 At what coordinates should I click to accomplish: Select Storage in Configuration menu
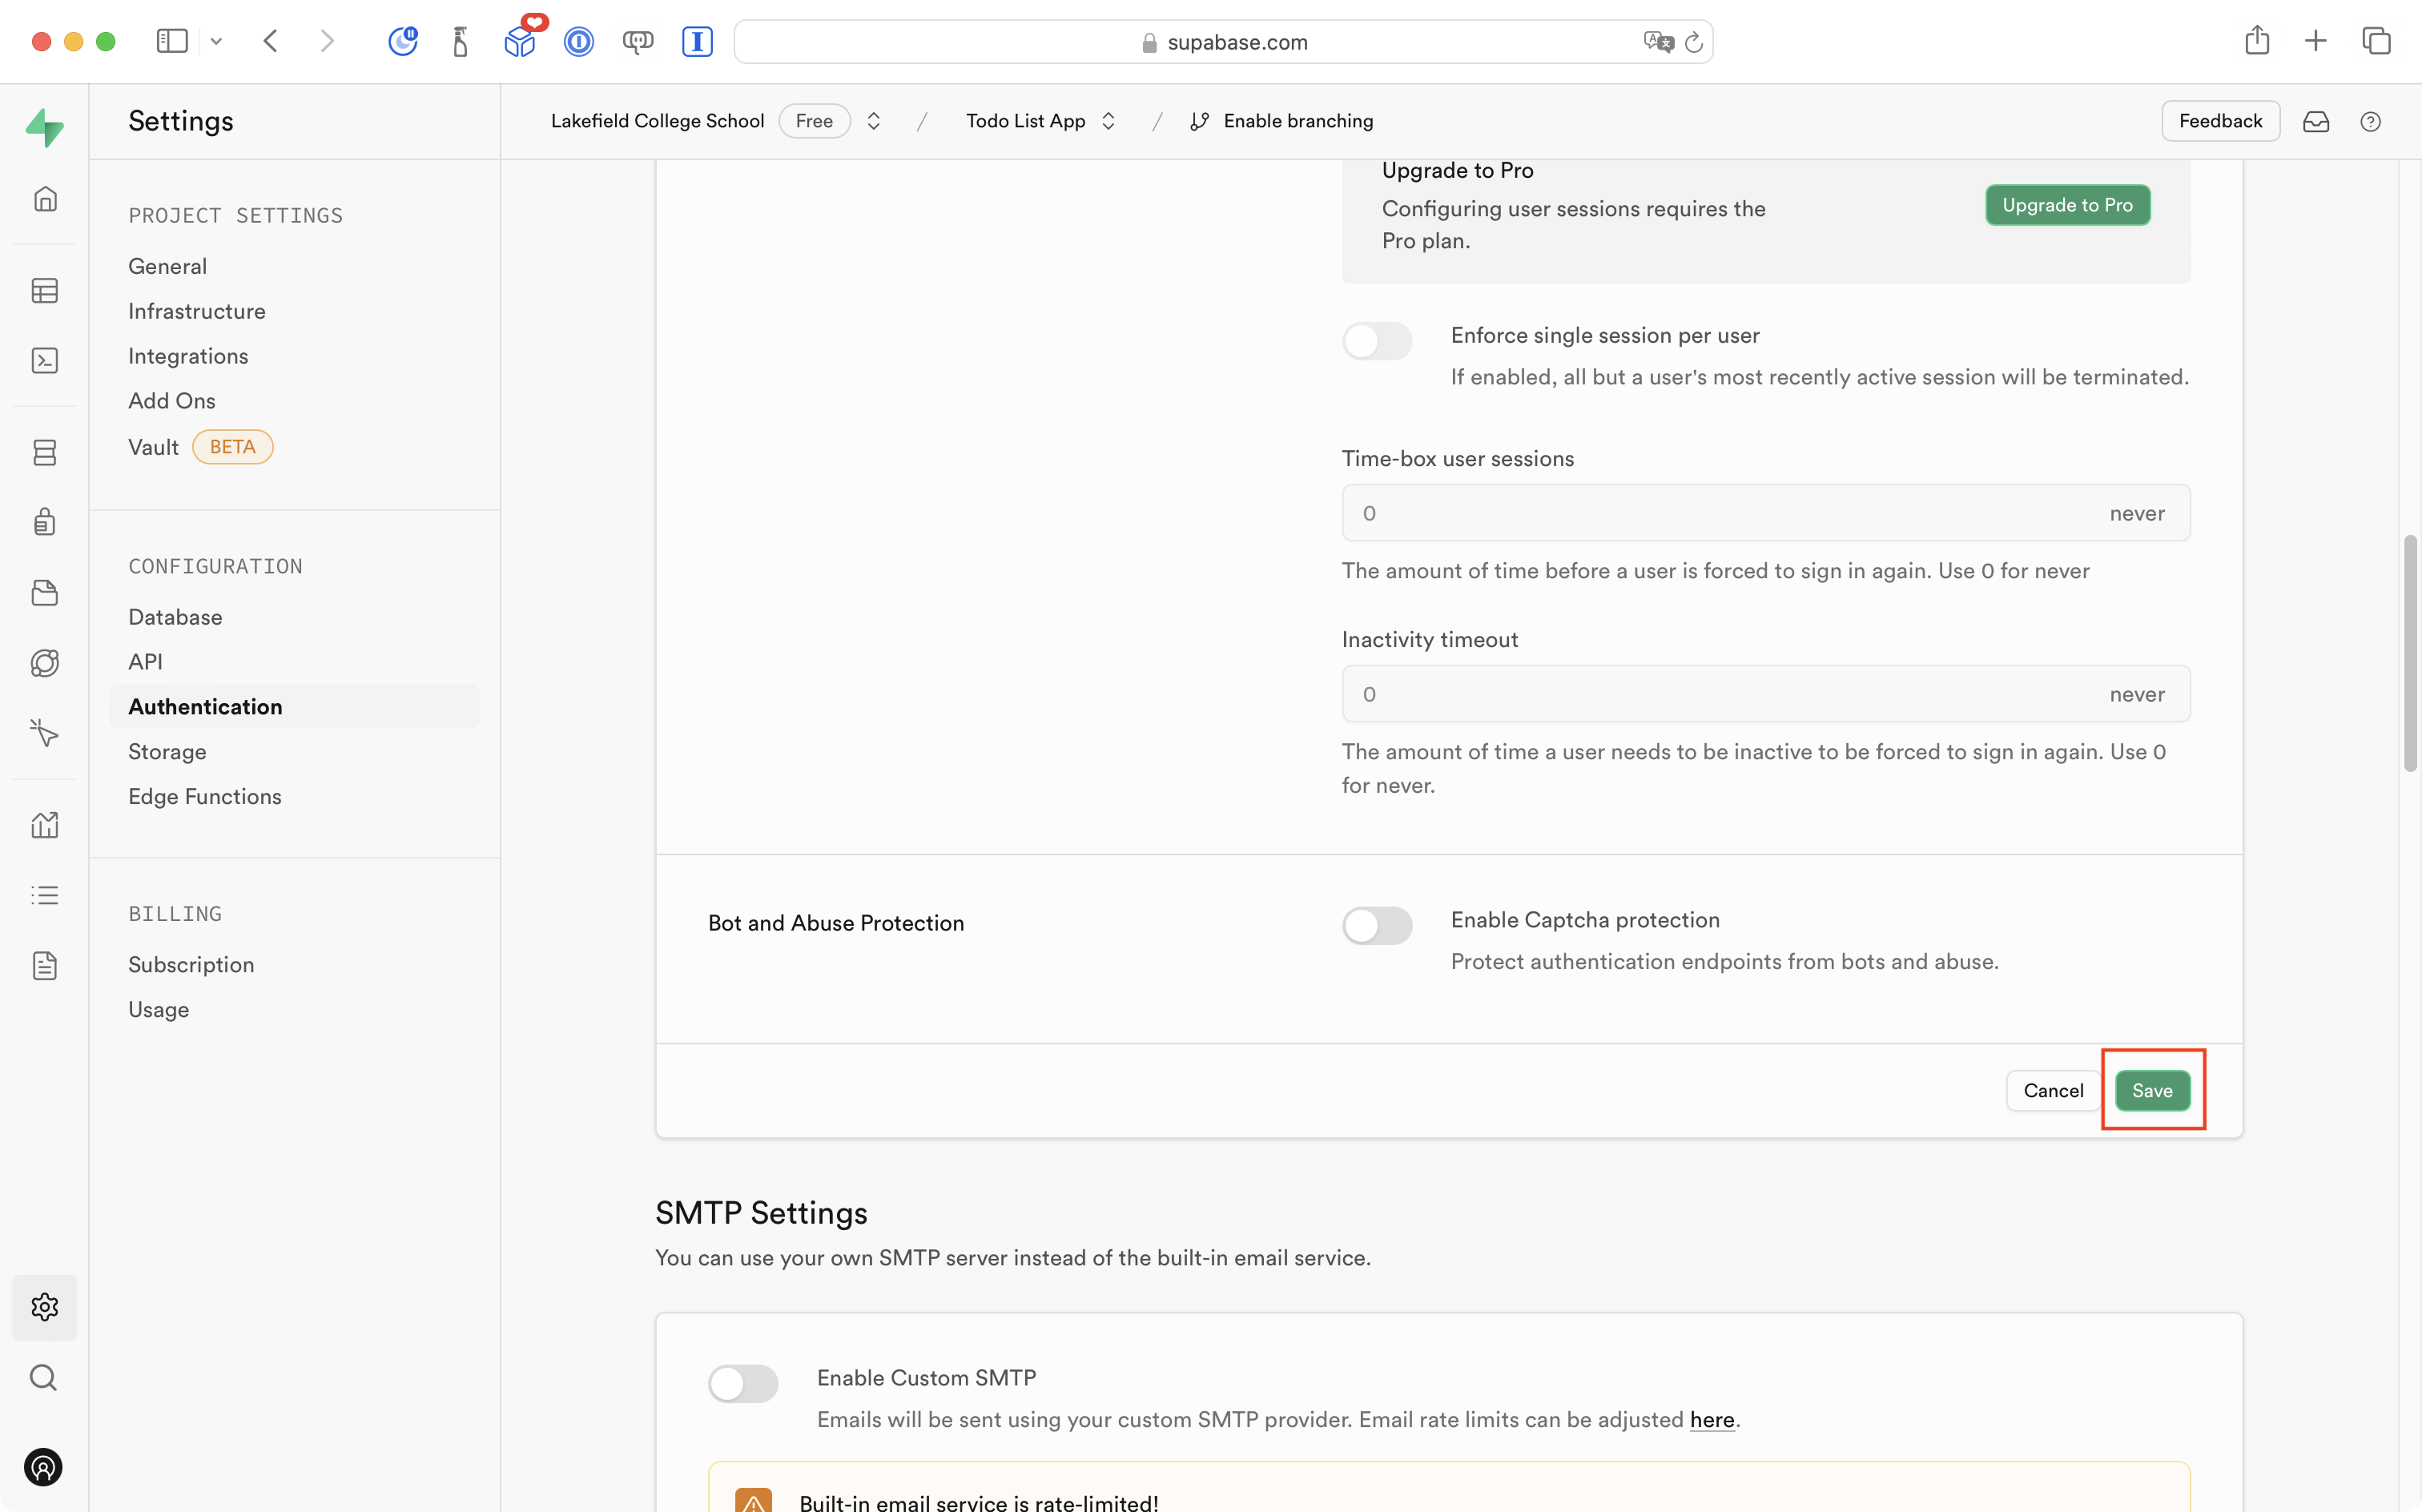point(167,751)
